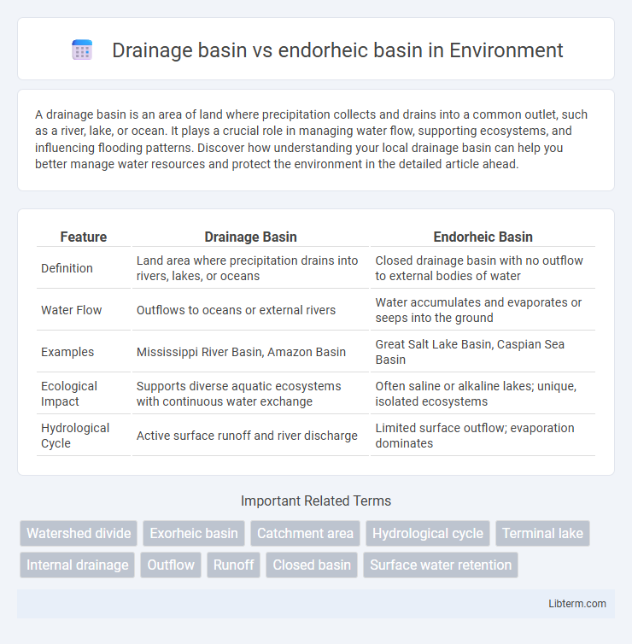Open the Watershed divide related term
The image size is (632, 644).
click(79, 533)
